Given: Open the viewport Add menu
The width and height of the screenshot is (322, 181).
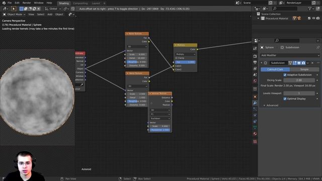Looking at the screenshot, I should 50,15.
